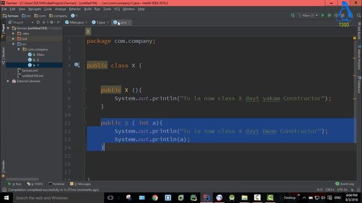Fold the X(int a) constructor at line 11

tap(84, 123)
